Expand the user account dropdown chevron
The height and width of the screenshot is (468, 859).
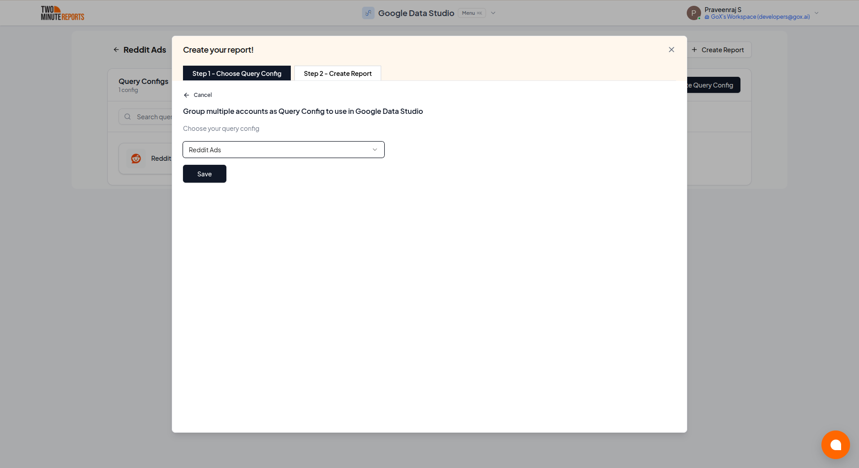point(816,13)
